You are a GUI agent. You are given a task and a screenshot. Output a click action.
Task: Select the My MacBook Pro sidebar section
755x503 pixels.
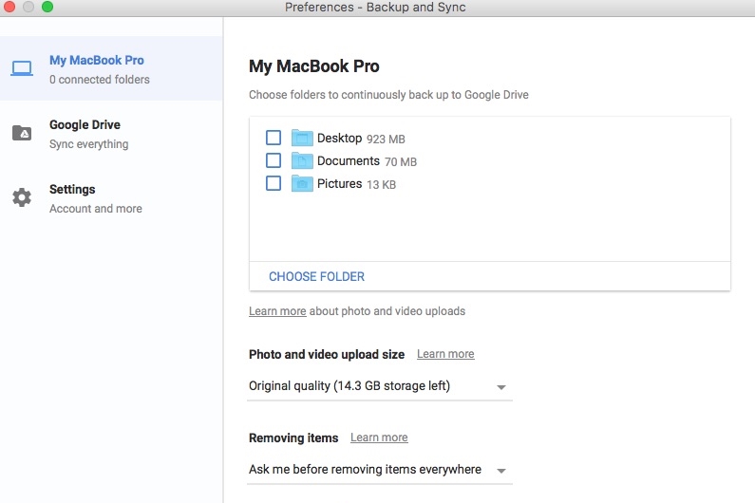point(111,68)
